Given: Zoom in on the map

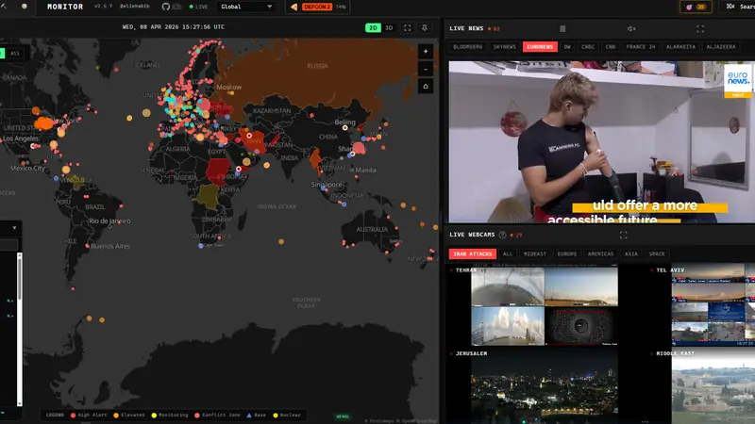Looking at the screenshot, I should click(x=426, y=52).
